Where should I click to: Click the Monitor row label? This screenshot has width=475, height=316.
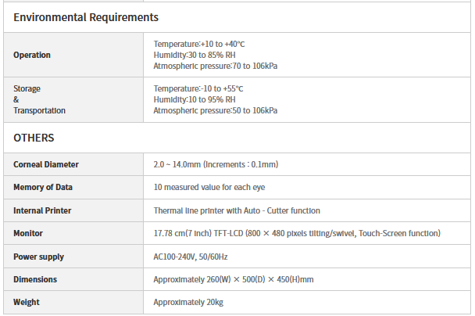[28, 233]
